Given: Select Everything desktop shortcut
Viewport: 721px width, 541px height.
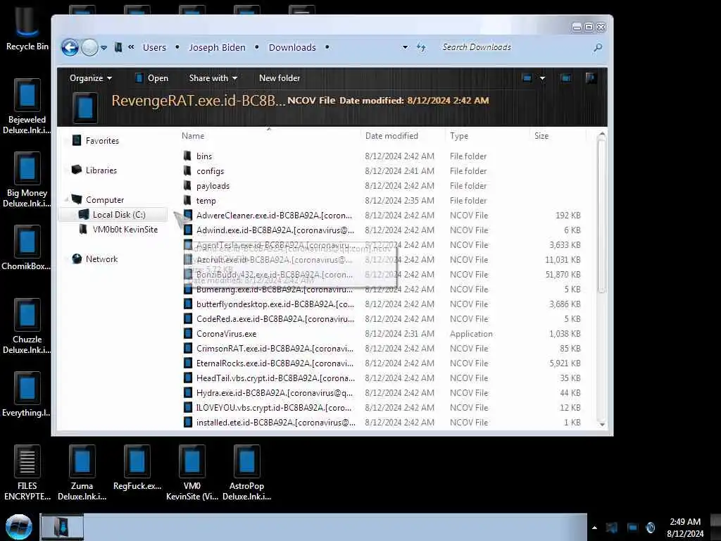Looking at the screenshot, I should [x=27, y=394].
